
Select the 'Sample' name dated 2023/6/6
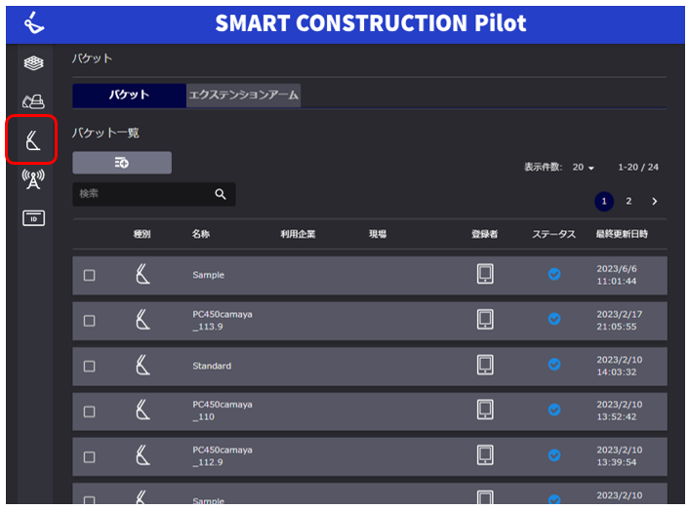coord(208,275)
